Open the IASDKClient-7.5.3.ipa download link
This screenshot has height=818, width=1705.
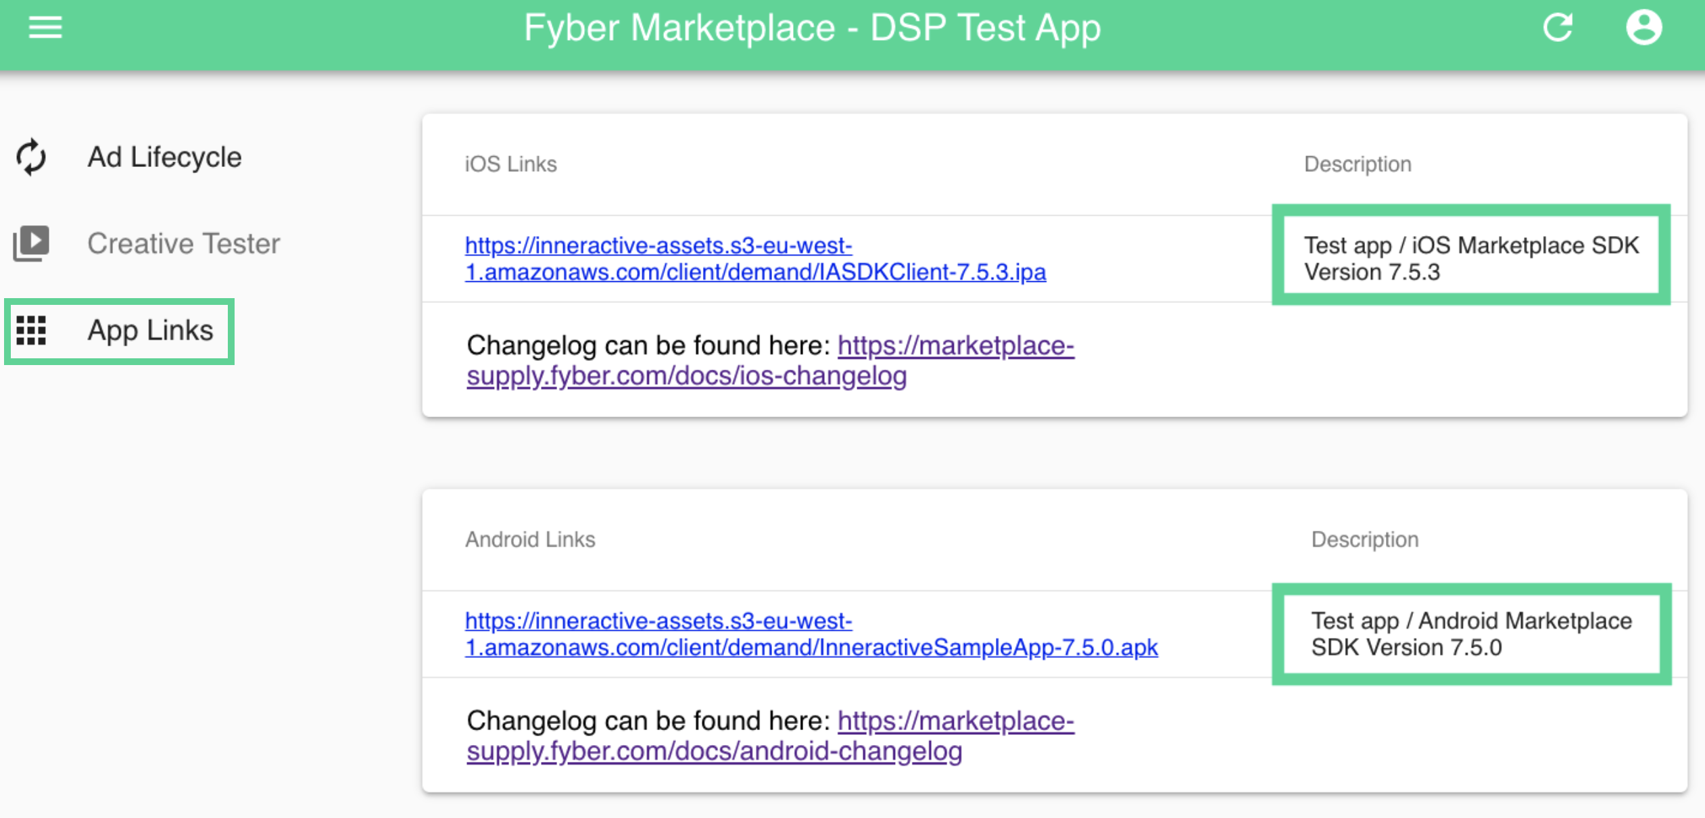[x=755, y=258]
